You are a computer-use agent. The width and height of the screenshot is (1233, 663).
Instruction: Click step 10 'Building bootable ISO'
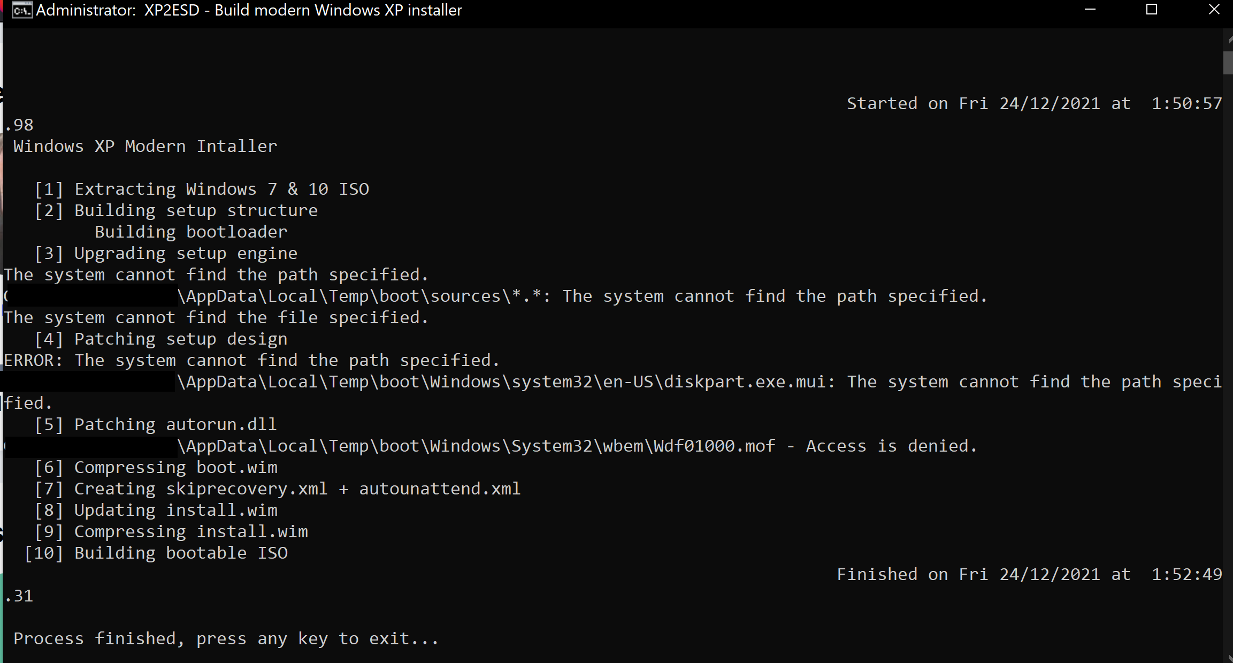(180, 553)
